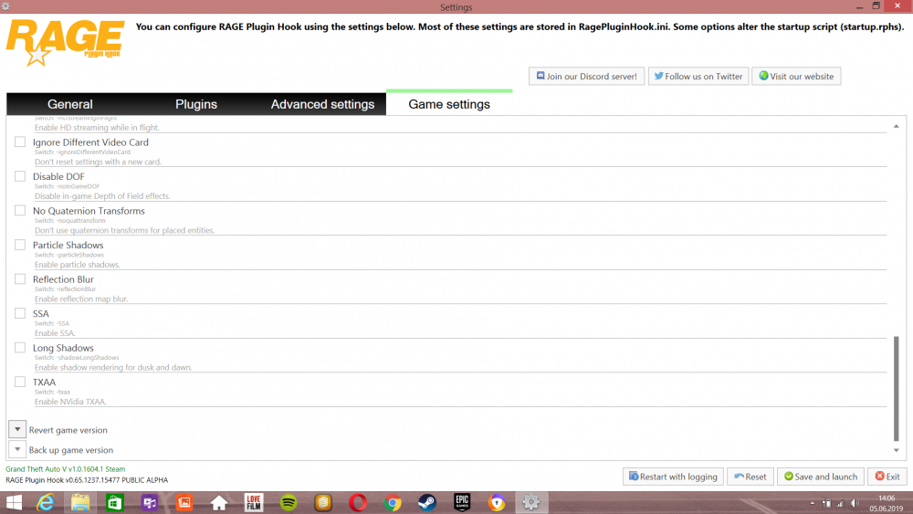
Task: Click Visit our website button
Action: (796, 77)
